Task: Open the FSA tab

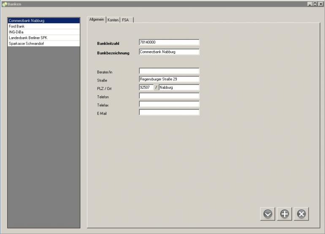Action: coord(127,20)
